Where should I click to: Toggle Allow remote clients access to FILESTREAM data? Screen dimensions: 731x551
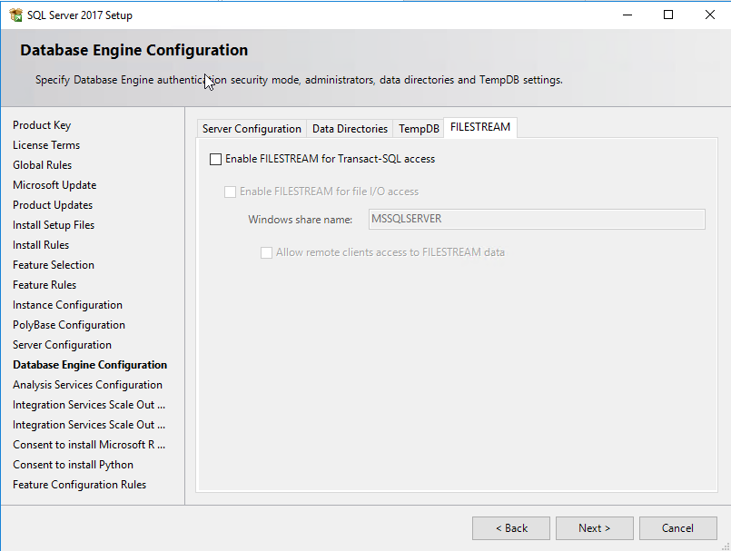click(x=266, y=252)
